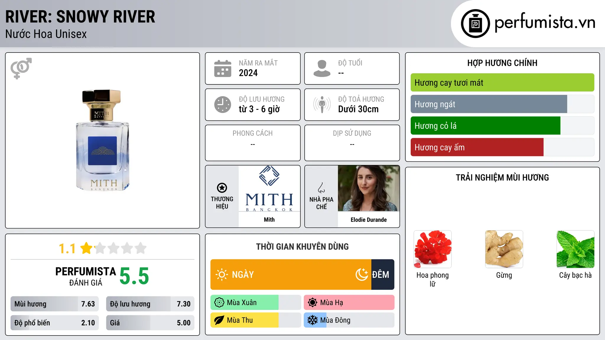This screenshot has width=605, height=340.
Task: Click the Phong cách label
Action: 253,133
